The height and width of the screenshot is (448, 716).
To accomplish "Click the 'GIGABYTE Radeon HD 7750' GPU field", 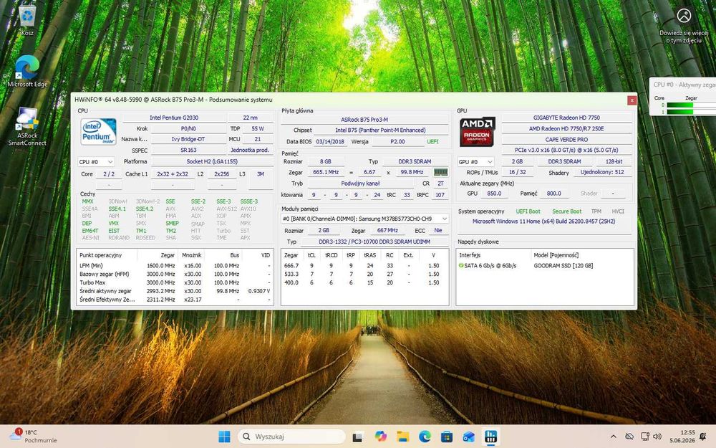I will [566, 118].
